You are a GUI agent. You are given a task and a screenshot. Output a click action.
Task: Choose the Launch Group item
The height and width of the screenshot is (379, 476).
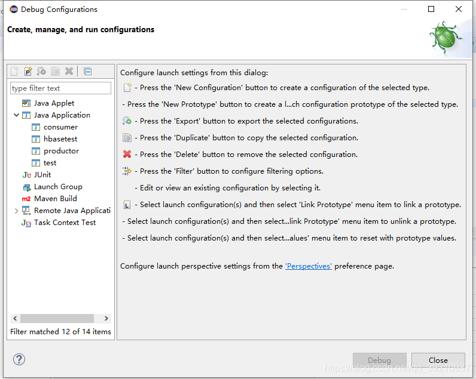tap(58, 187)
